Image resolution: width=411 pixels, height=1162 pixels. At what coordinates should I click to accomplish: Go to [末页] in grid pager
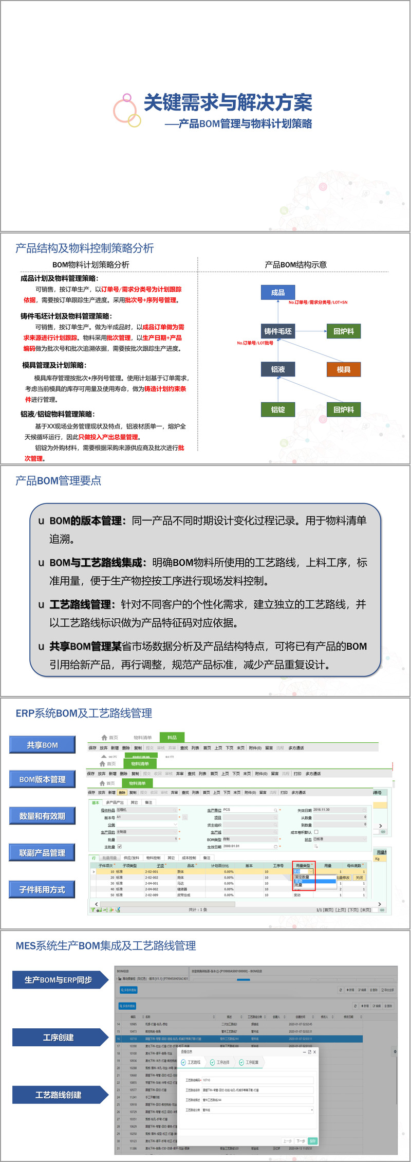tap(365, 910)
